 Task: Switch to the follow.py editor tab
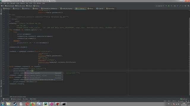click(x=7, y=9)
